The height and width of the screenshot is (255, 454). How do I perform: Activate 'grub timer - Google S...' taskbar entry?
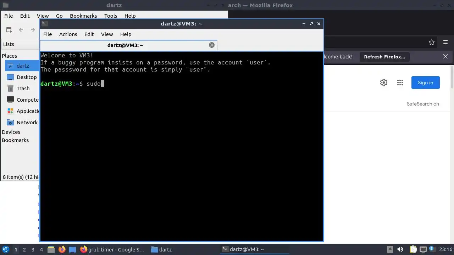click(112, 249)
